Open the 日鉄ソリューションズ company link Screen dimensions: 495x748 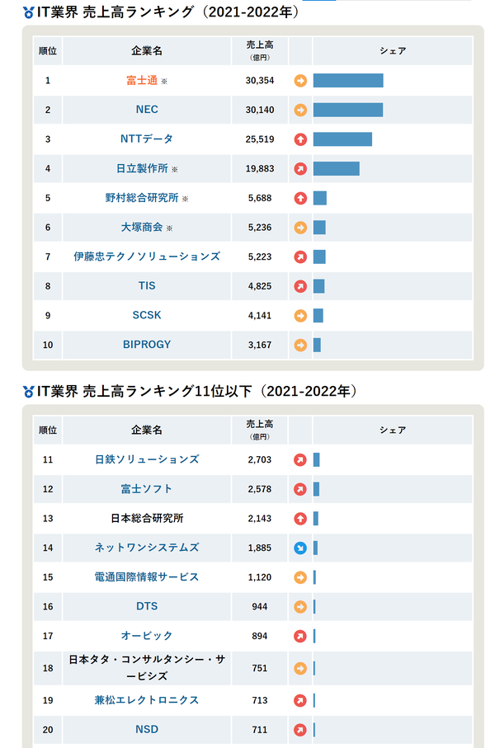[x=147, y=459]
